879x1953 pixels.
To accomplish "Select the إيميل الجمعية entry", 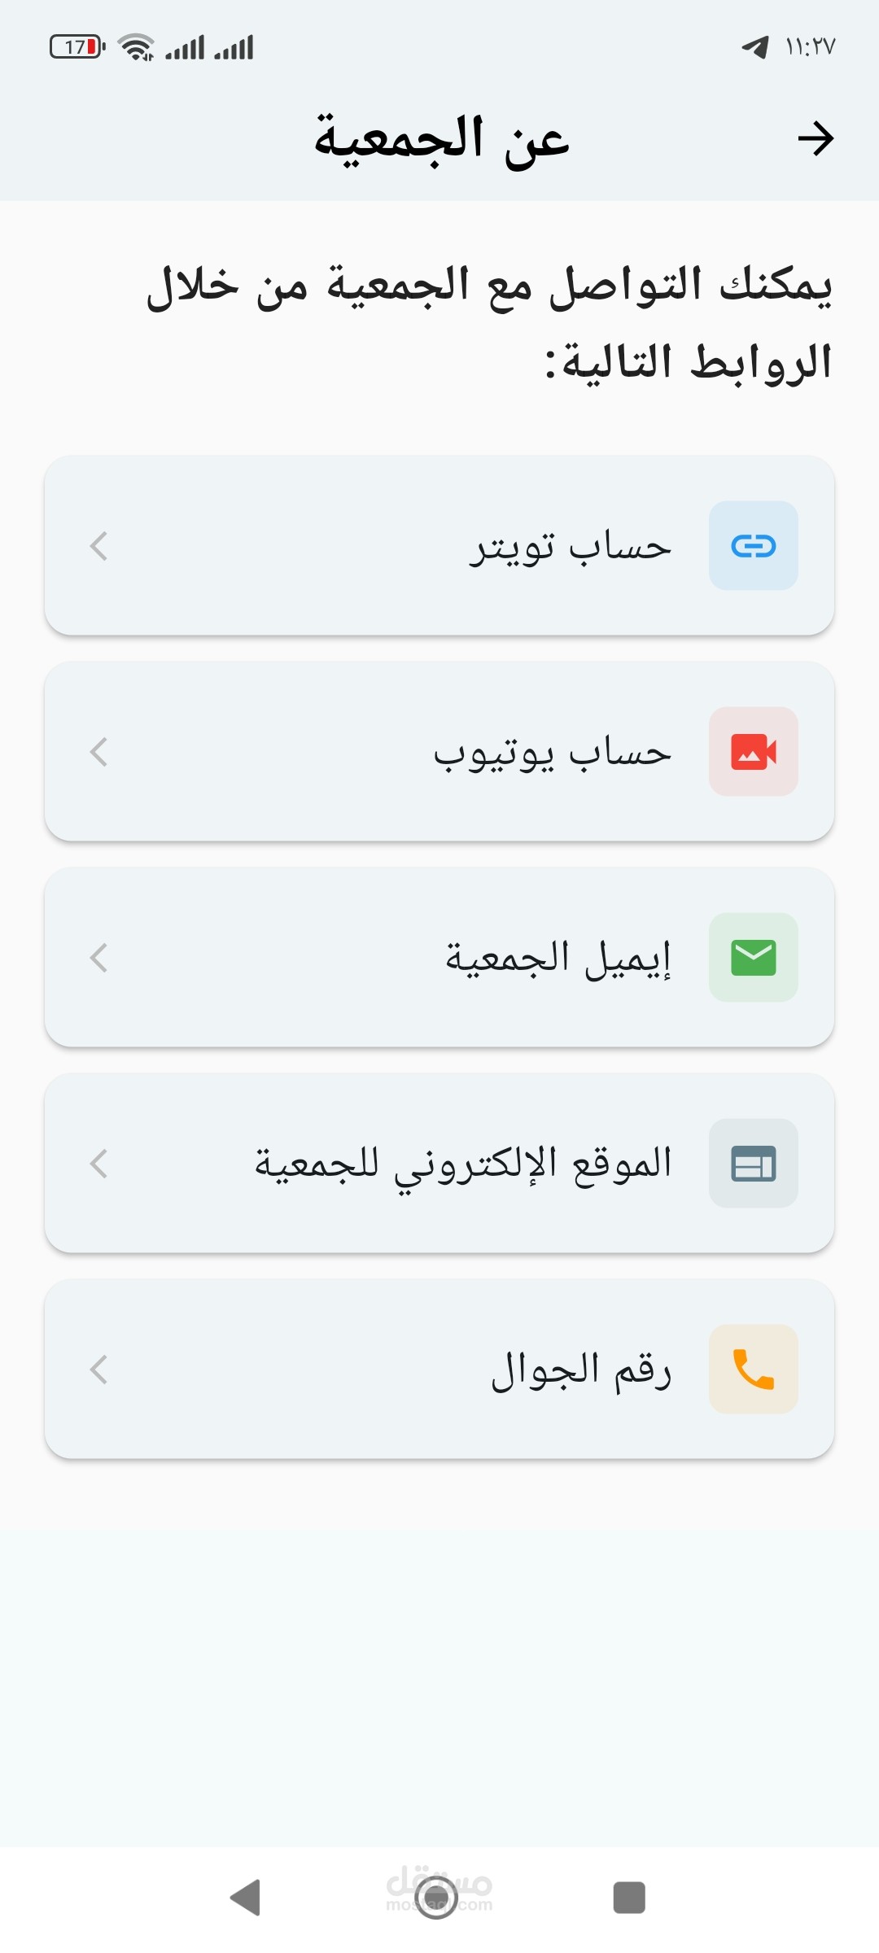I will coord(558,959).
